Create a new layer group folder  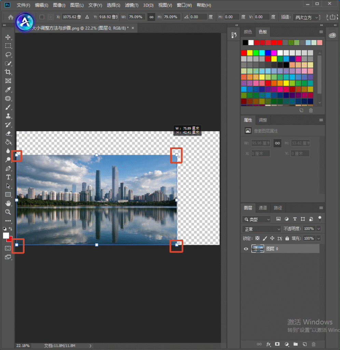pyautogui.click(x=296, y=344)
